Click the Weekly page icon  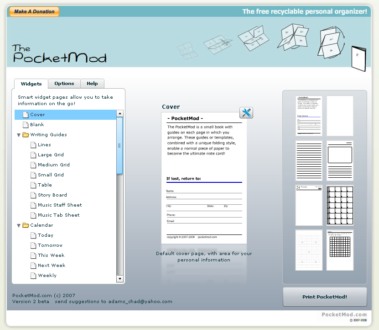click(x=33, y=276)
